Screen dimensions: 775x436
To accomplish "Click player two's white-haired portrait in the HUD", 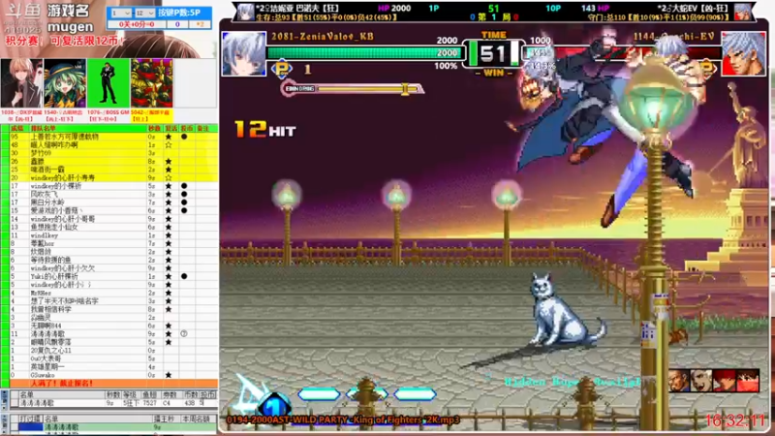I will (x=743, y=54).
